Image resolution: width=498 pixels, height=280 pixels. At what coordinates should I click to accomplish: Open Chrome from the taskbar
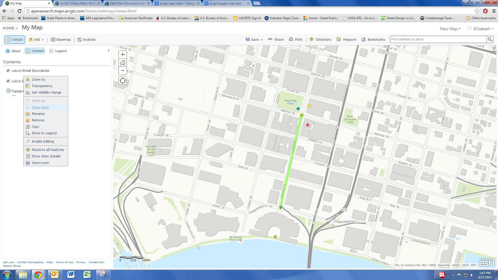coord(38,275)
